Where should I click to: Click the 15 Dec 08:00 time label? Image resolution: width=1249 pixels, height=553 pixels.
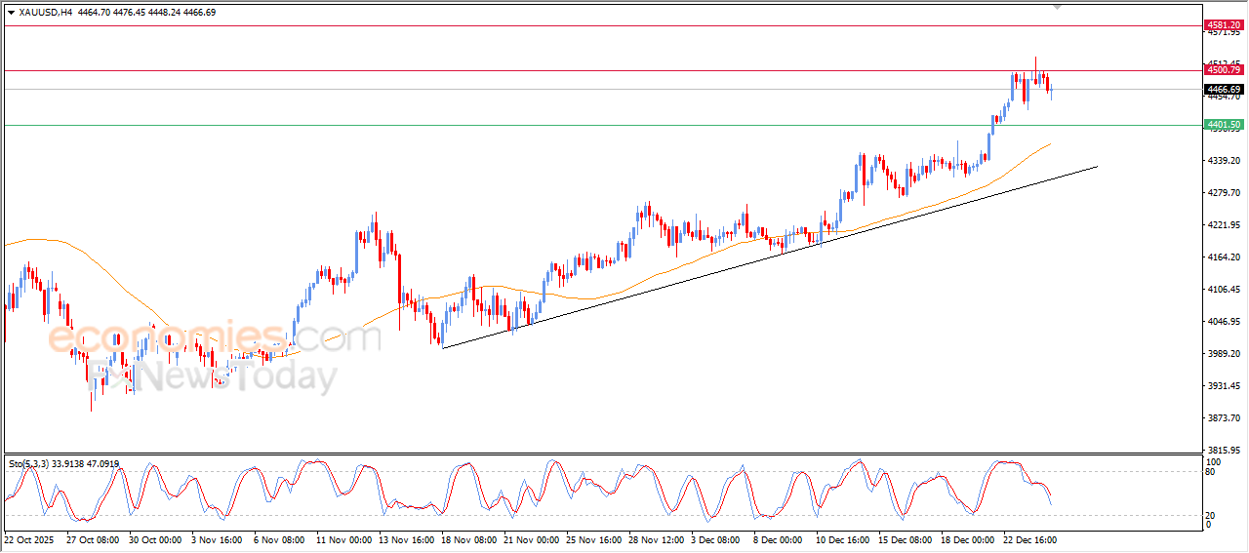click(907, 539)
